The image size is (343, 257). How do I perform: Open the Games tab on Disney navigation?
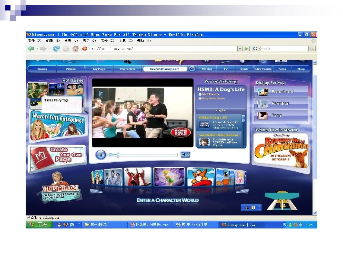(x=42, y=69)
